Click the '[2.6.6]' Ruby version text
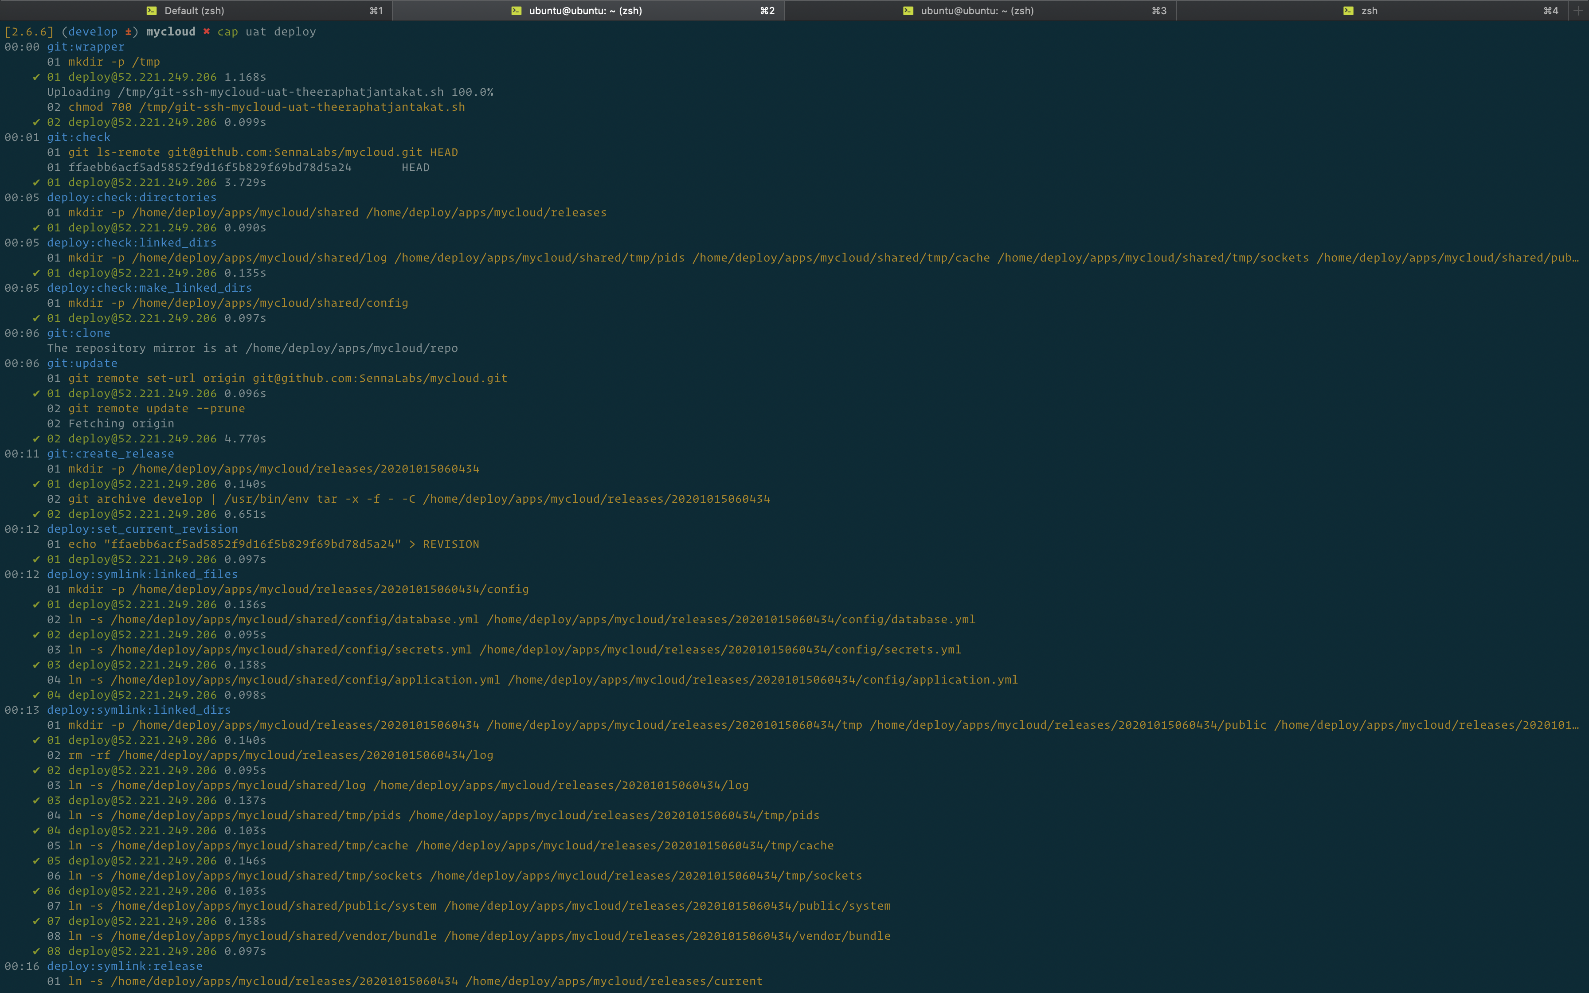Viewport: 1589px width, 993px height. click(29, 31)
